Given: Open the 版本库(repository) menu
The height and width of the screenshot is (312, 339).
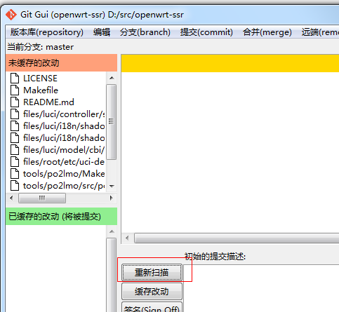Looking at the screenshot, I should [x=47, y=32].
